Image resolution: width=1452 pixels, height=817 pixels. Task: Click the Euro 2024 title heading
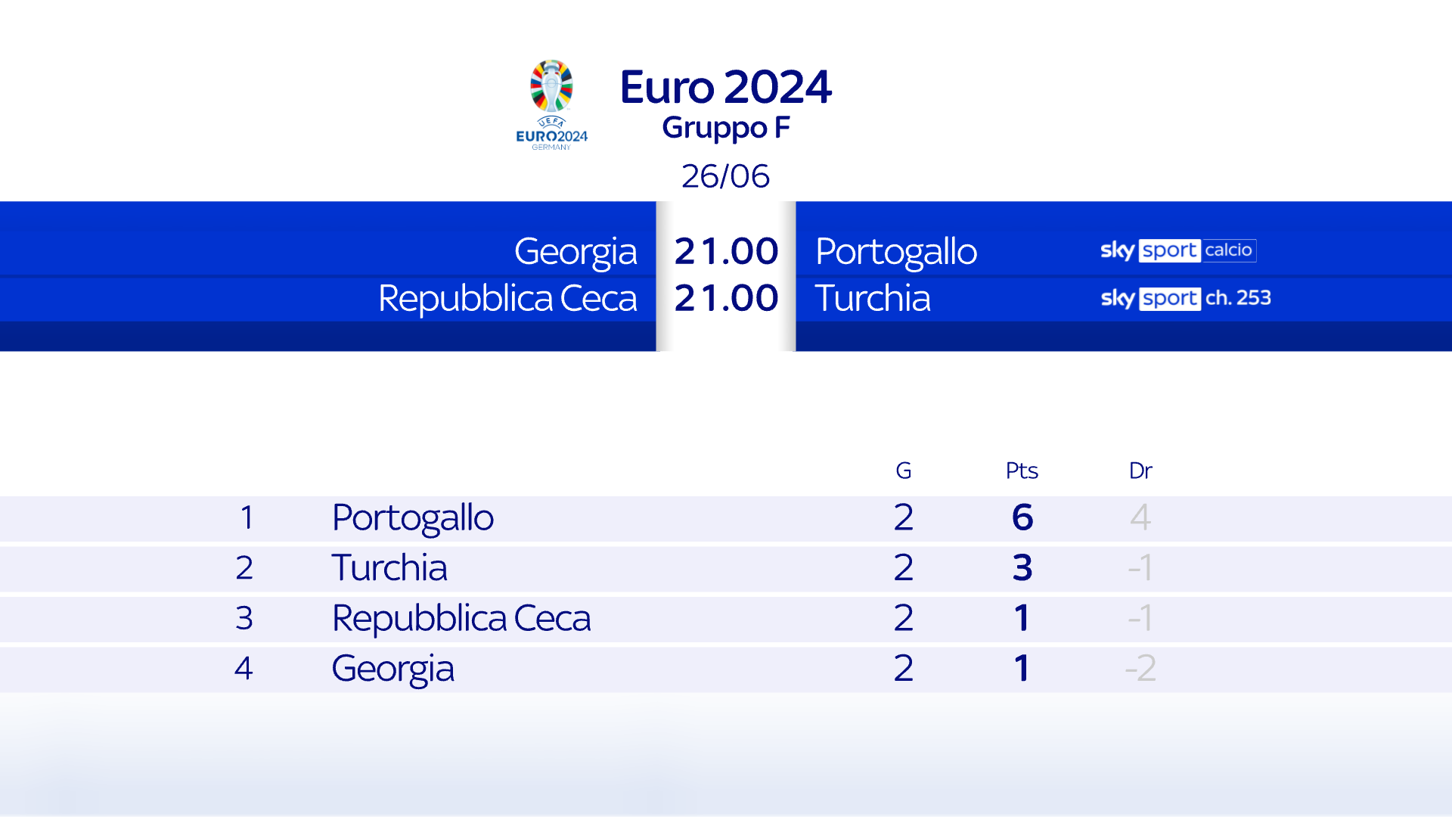(x=725, y=86)
